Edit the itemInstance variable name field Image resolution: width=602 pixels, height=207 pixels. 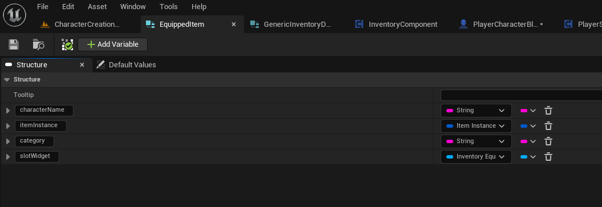pyautogui.click(x=40, y=125)
